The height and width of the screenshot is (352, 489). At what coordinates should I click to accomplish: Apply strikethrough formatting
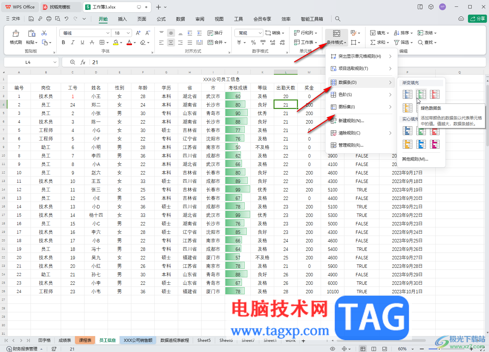point(92,42)
